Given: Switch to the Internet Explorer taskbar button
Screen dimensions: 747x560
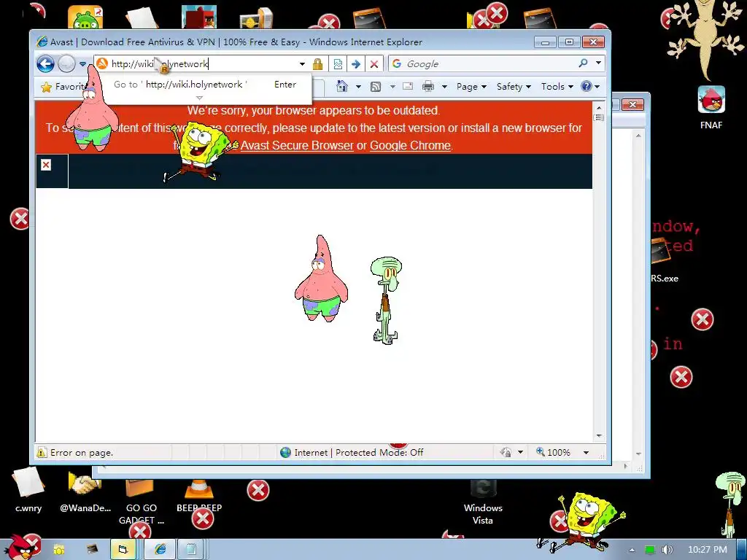Looking at the screenshot, I should 160,550.
